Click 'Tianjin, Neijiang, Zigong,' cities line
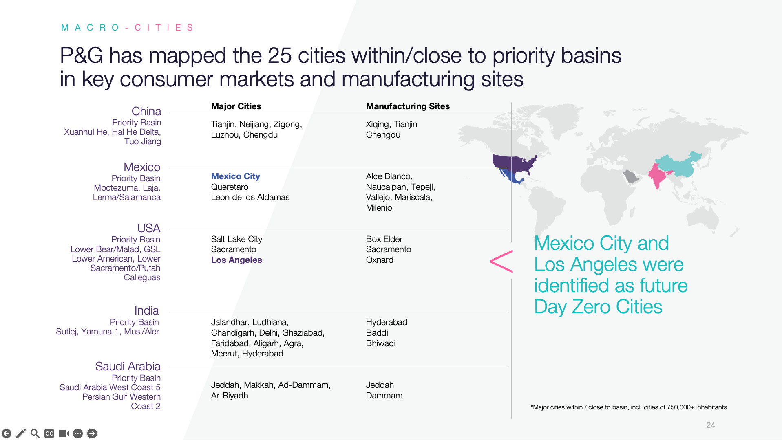Screen dimensions: 782x440 [256, 124]
